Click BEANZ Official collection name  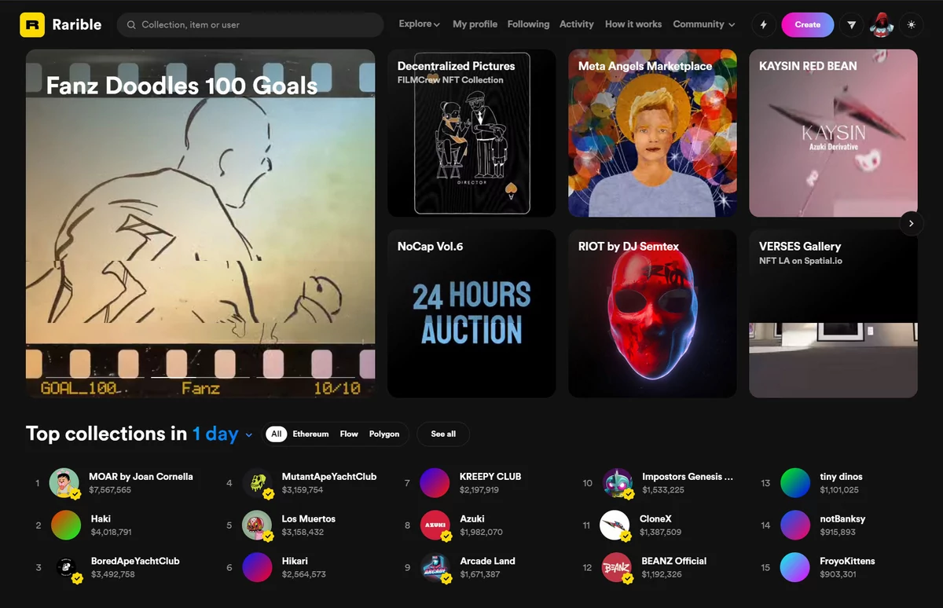pyautogui.click(x=674, y=562)
